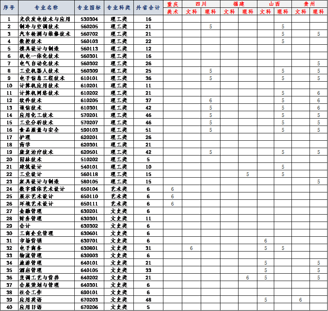Click the 应用英语 cell

pyautogui.click(x=46, y=300)
